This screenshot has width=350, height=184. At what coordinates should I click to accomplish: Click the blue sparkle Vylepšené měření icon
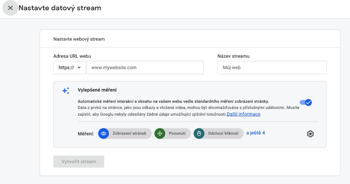[66, 91]
